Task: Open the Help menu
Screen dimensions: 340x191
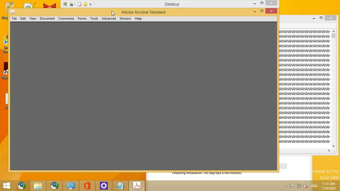Action: pos(138,19)
